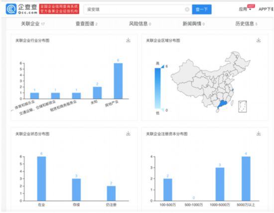274x213 pixels.
Task: Click the high handle of map legend slider
Action: [x=162, y=66]
